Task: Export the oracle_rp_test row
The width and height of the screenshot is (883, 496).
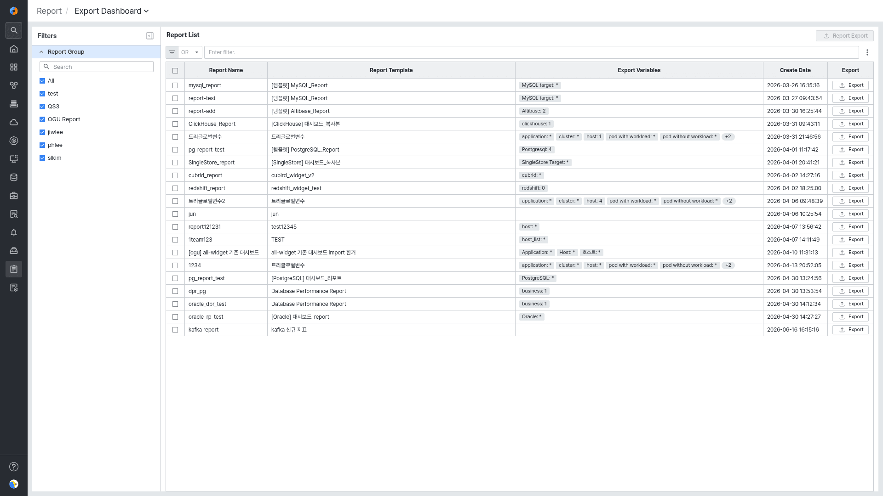Action: (x=850, y=317)
